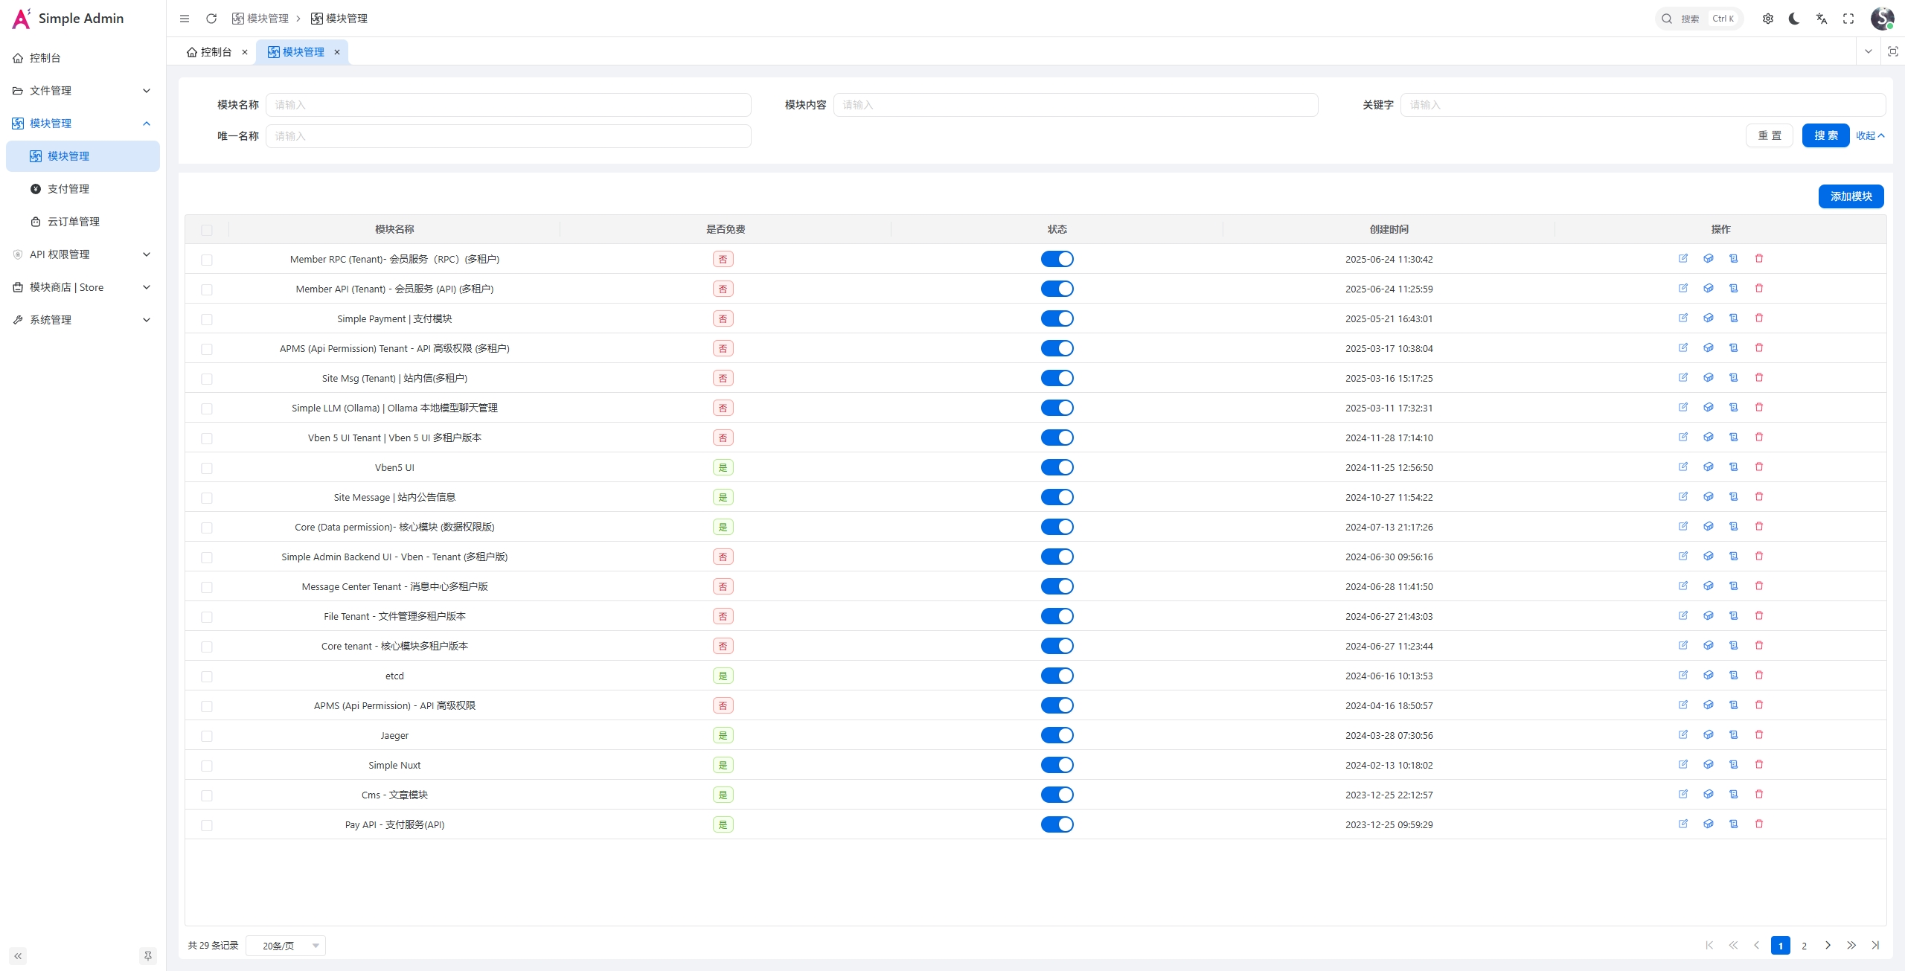1905x971 pixels.
Task: Open the global search box Ctrl K
Action: click(1700, 19)
